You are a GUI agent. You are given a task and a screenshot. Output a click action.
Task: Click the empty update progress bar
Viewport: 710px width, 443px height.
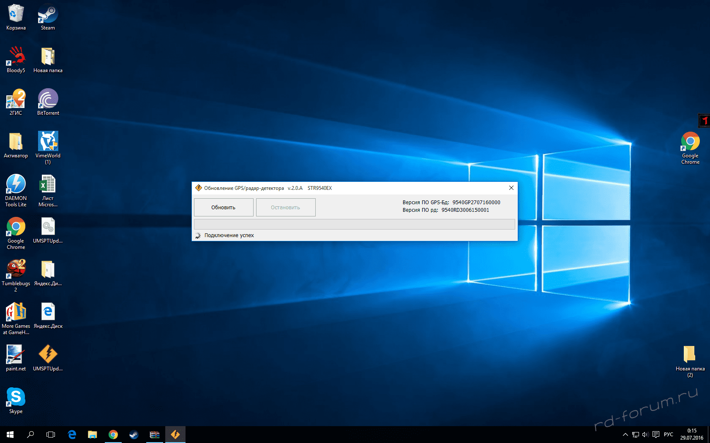pos(354,224)
